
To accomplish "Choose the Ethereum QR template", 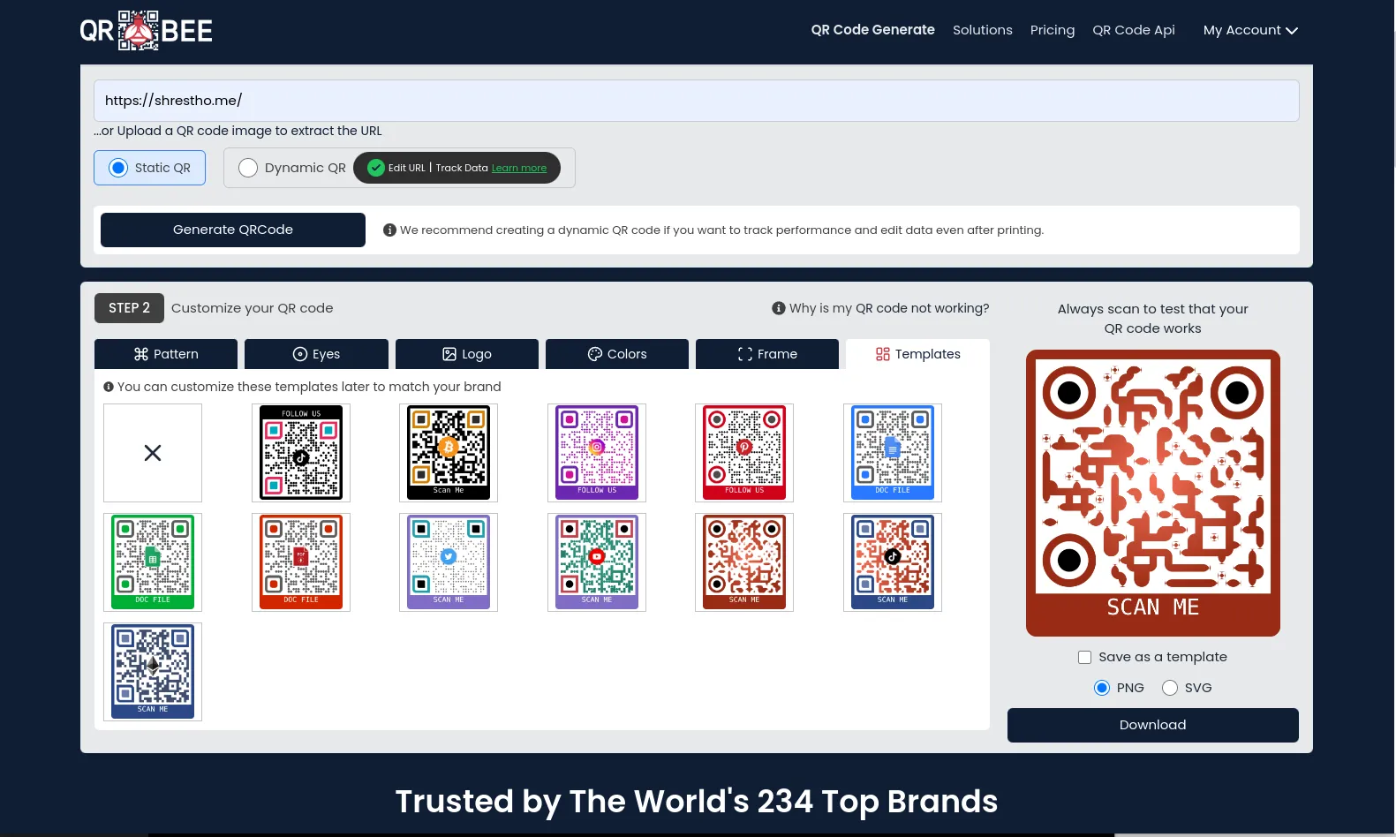I will click(x=153, y=672).
